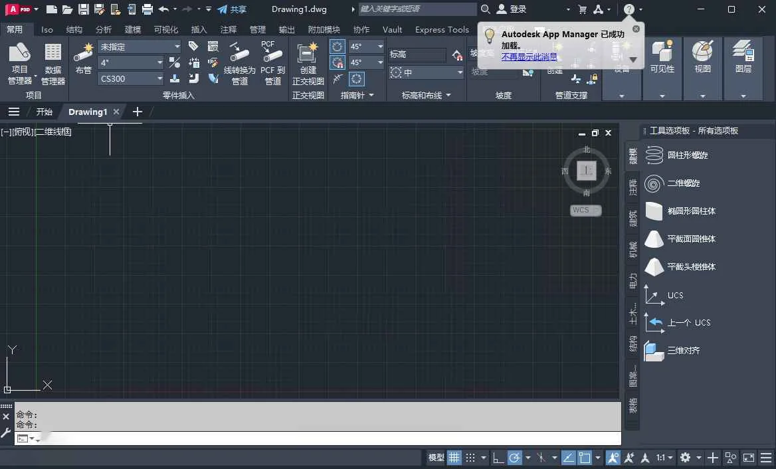Click 线转换为管道 line-to-pipe tool
Screen dimensions: 776x469
point(240,63)
